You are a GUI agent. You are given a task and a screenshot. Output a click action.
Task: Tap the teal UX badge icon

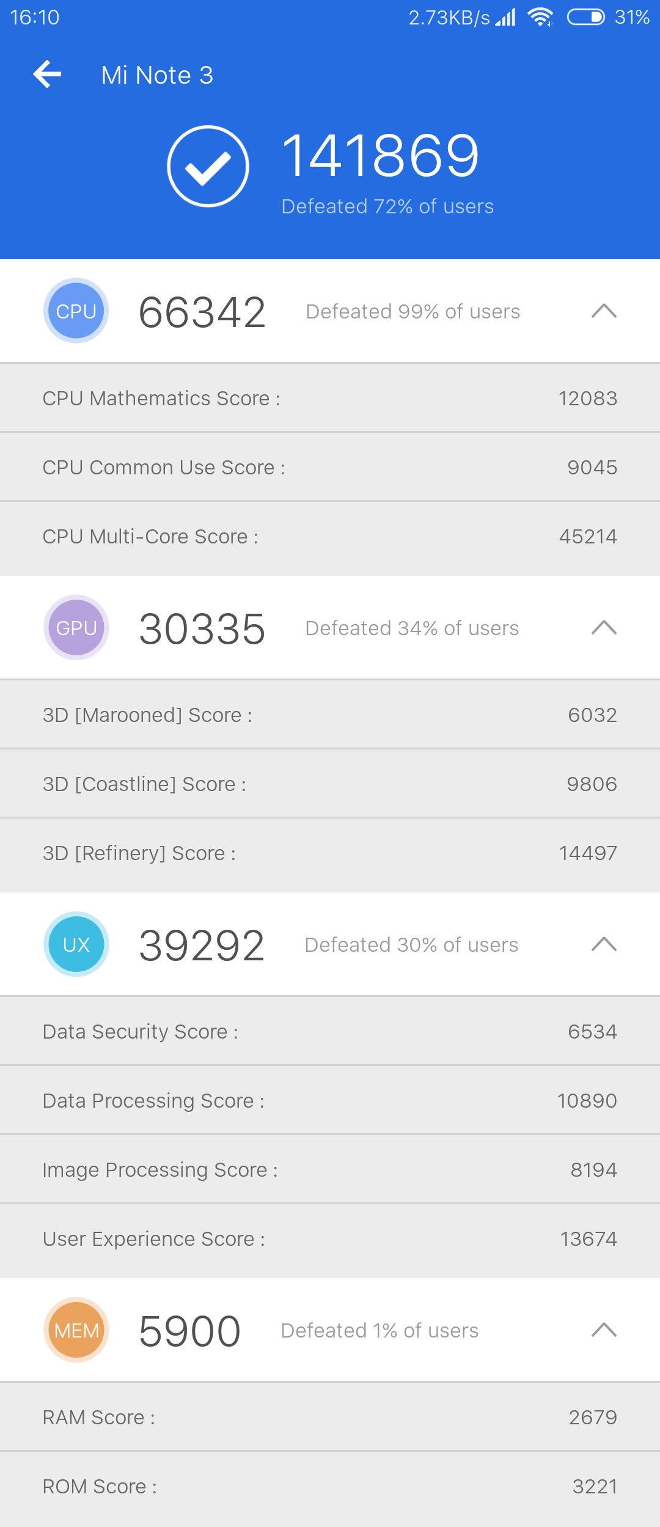click(x=76, y=944)
